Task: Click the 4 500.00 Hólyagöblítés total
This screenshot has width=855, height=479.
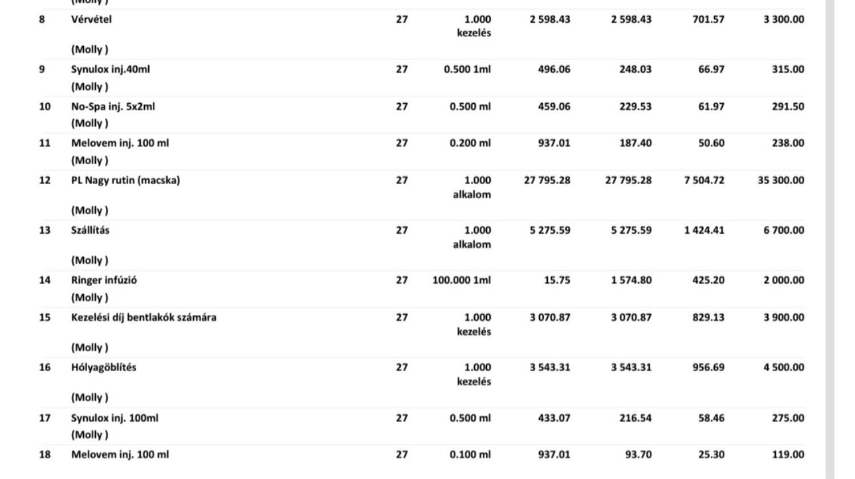Action: [784, 368]
